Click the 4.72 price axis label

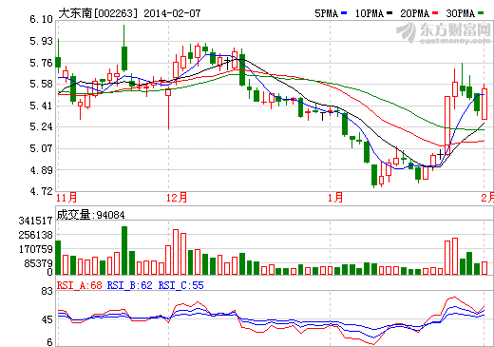(x=41, y=191)
